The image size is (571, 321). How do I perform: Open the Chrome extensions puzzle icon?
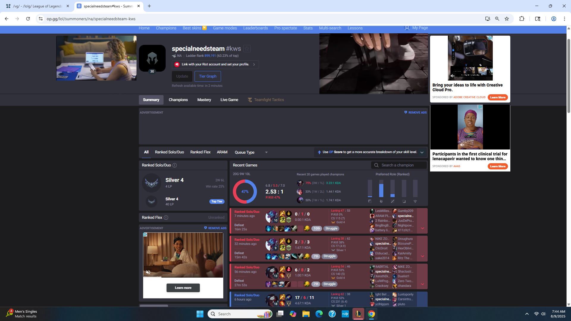[522, 19]
